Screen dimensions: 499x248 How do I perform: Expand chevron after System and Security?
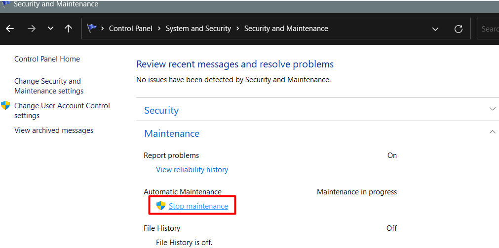tap(237, 29)
